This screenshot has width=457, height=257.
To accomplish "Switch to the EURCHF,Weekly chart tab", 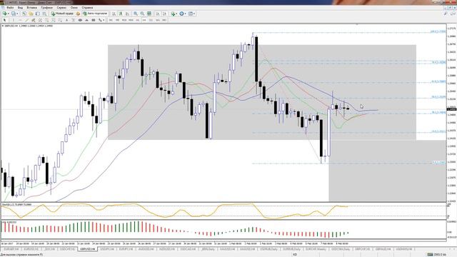I will pyautogui.click(x=316, y=249).
